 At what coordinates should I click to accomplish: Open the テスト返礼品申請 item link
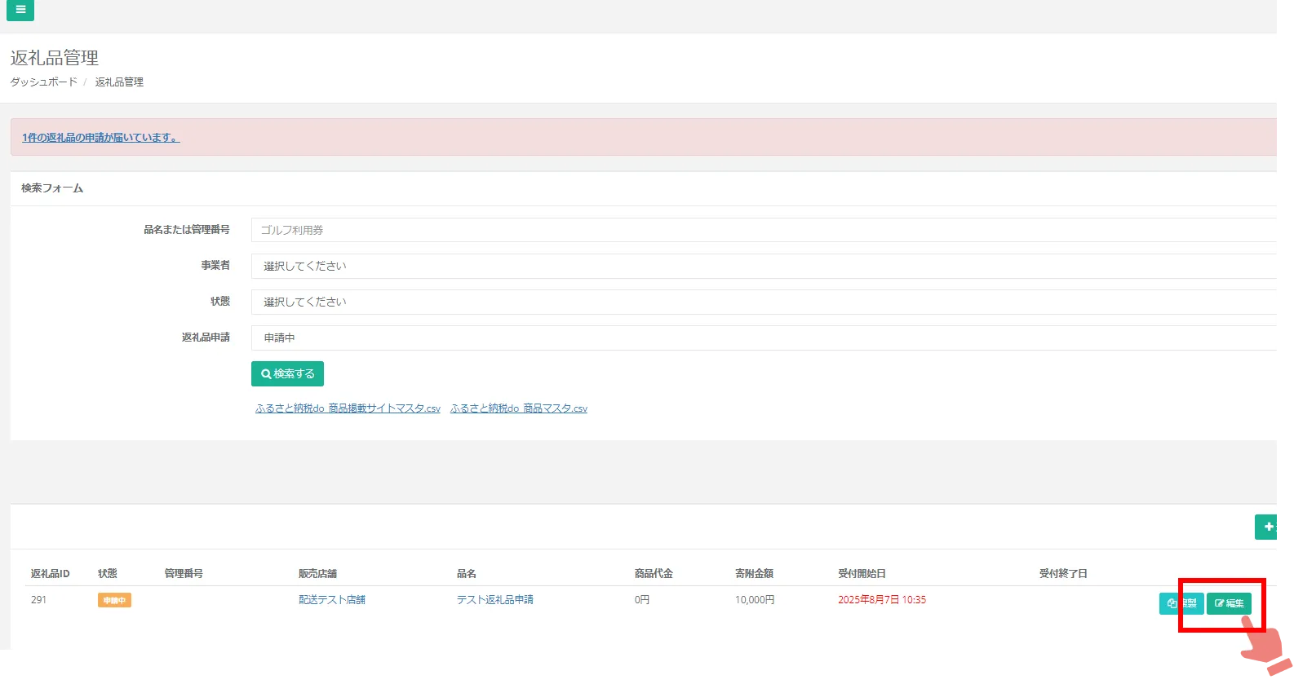pos(494,600)
